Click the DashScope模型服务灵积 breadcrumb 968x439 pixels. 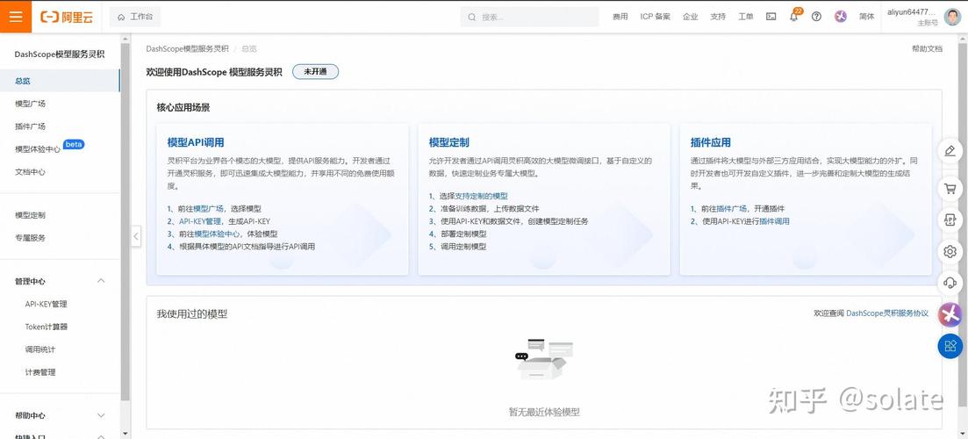(x=187, y=49)
